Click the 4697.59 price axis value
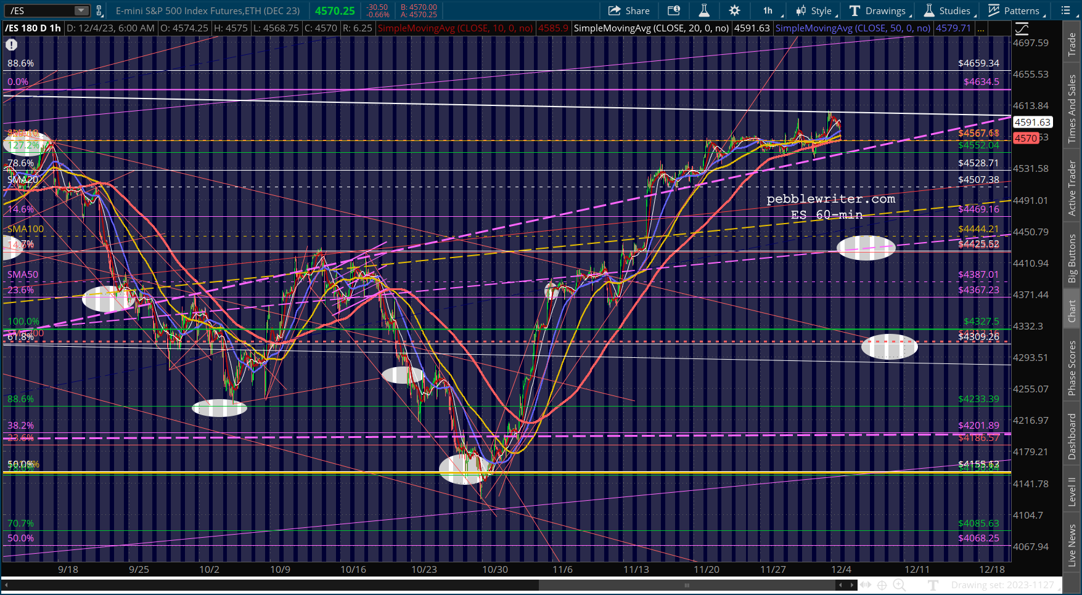1082x595 pixels. (1031, 43)
